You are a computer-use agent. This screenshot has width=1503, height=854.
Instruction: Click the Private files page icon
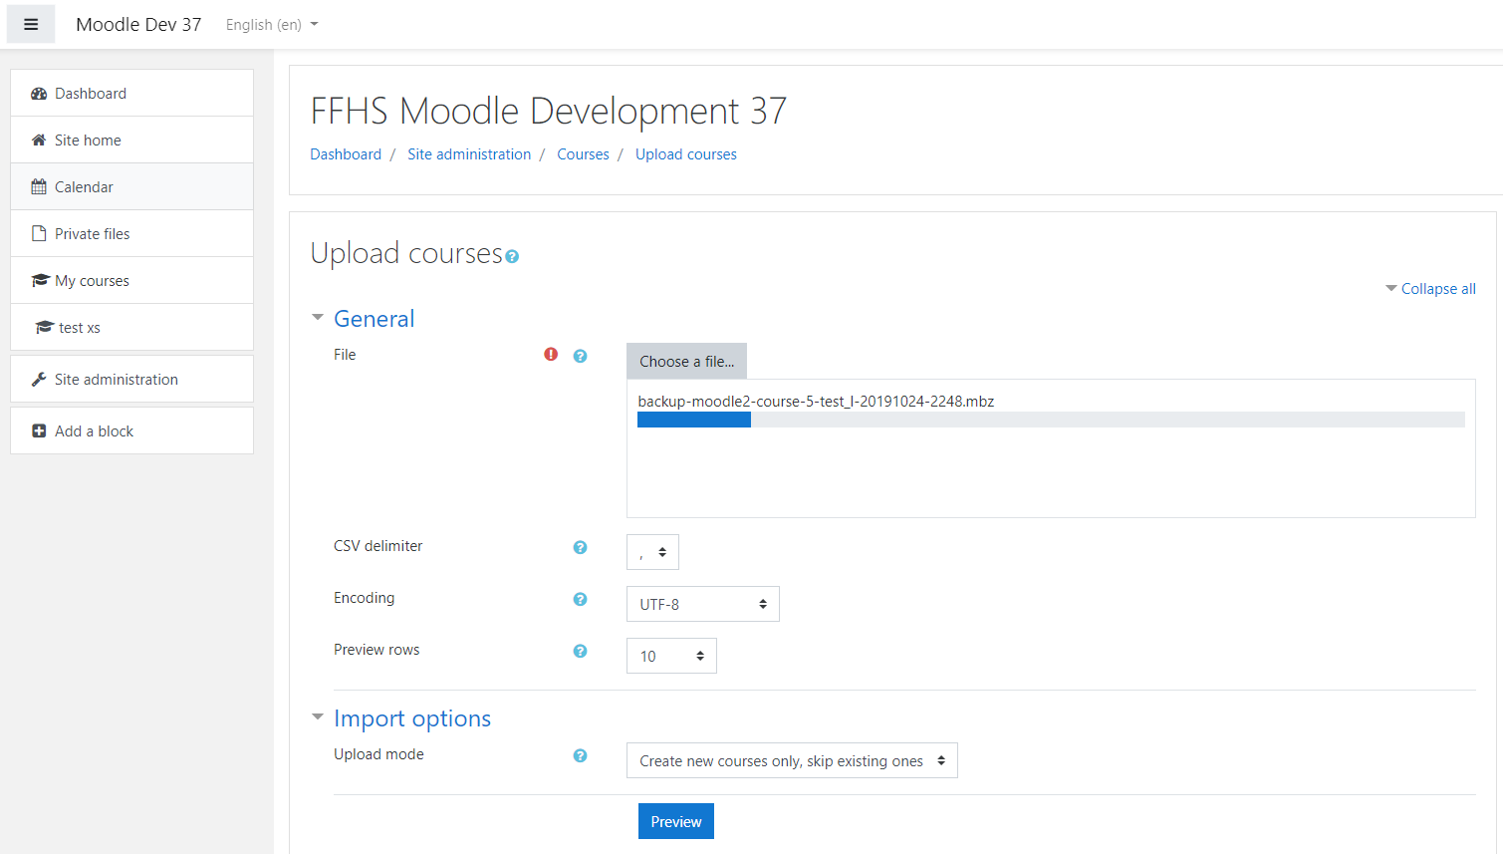(39, 234)
